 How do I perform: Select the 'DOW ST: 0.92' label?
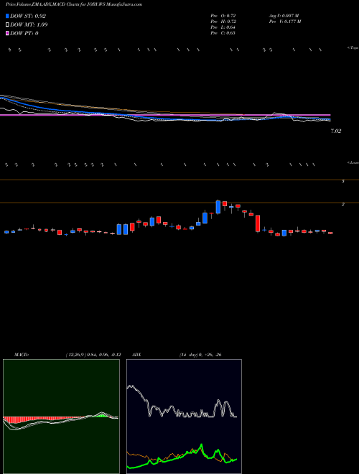[28, 16]
